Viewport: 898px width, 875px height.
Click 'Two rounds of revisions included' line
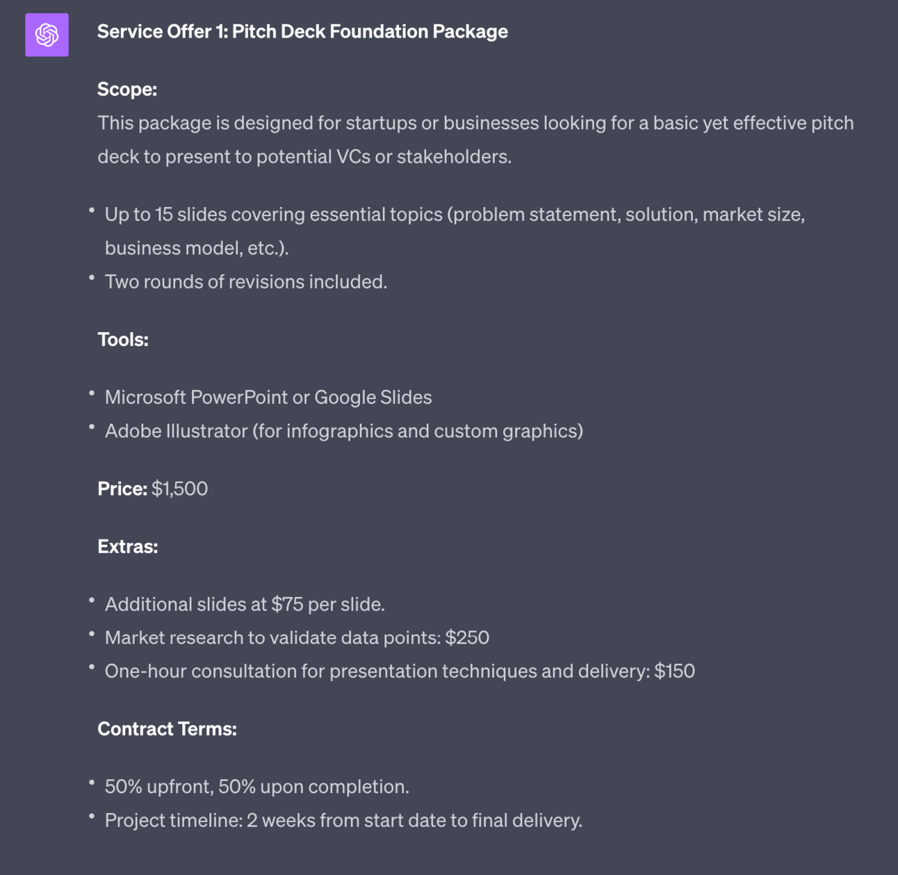point(246,281)
